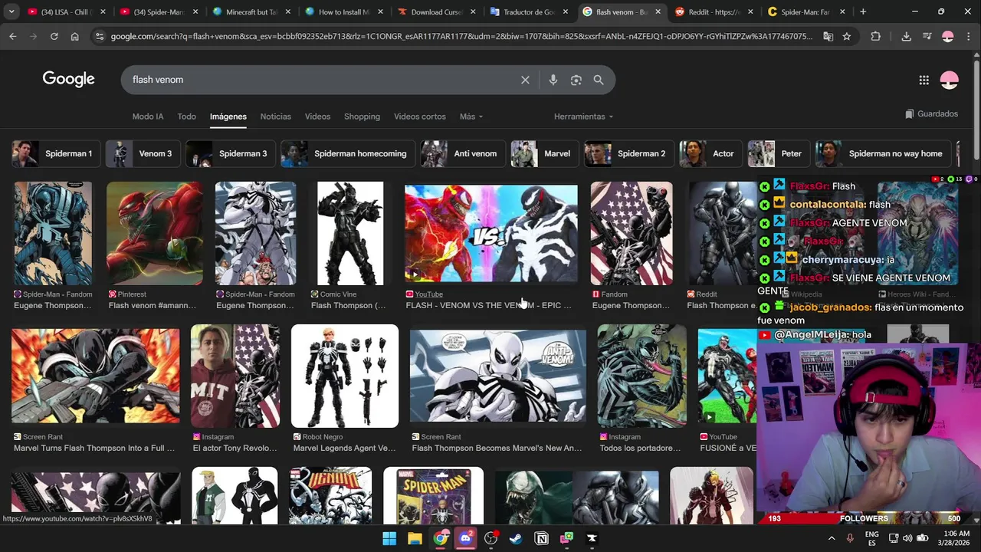The width and height of the screenshot is (981, 552).
Task: Switch to the Noticias tab
Action: click(276, 117)
